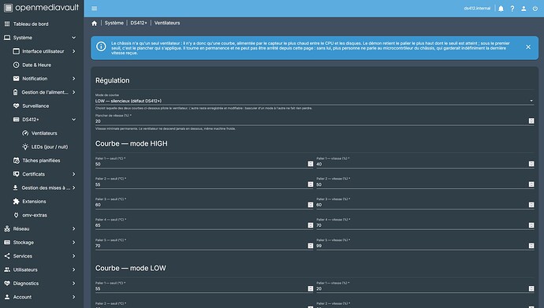Open Extensions page
544x308 pixels.
coord(42,202)
